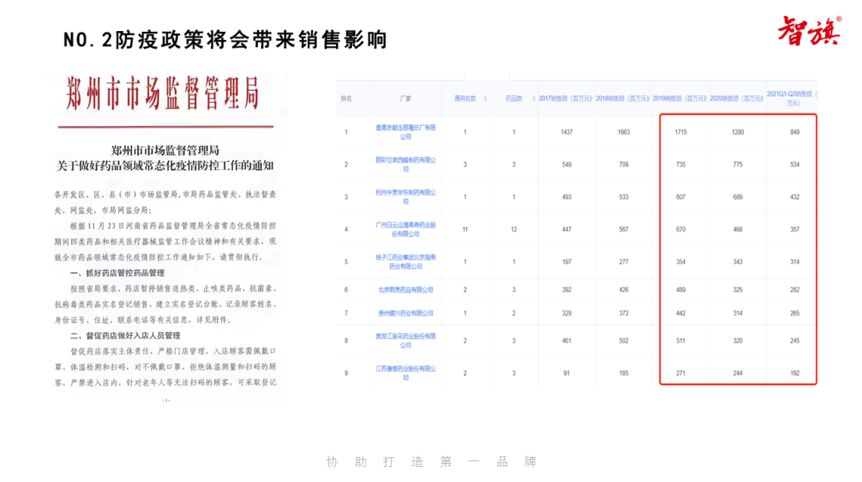This screenshot has height=482, width=862.
Task: Open 扬子江药业集团北京海燕药业 link
Action: pyautogui.click(x=405, y=262)
